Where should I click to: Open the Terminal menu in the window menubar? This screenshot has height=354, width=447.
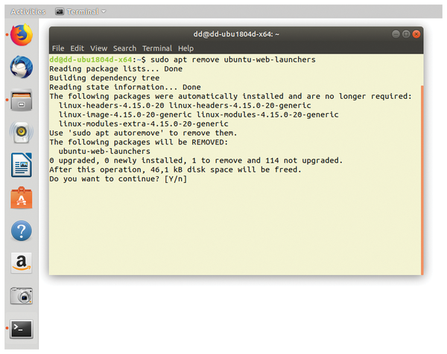(x=156, y=48)
